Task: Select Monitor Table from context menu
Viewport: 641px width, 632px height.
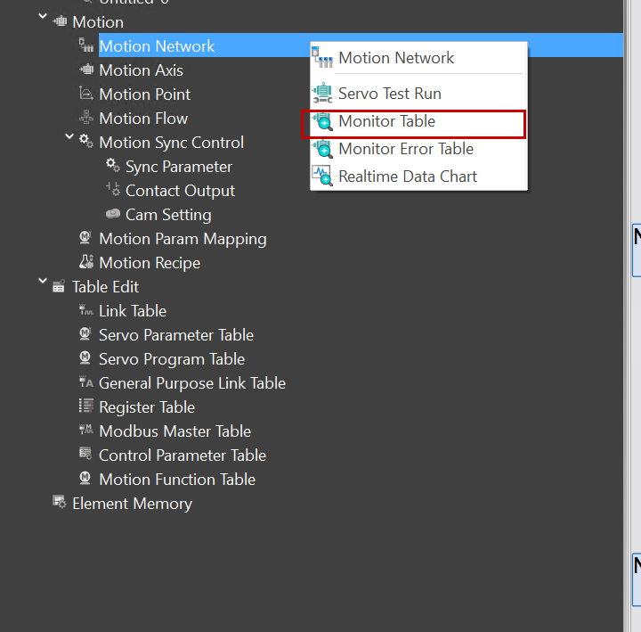Action: coord(386,121)
